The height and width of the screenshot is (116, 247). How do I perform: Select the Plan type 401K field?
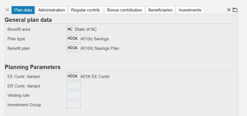pos(73,39)
